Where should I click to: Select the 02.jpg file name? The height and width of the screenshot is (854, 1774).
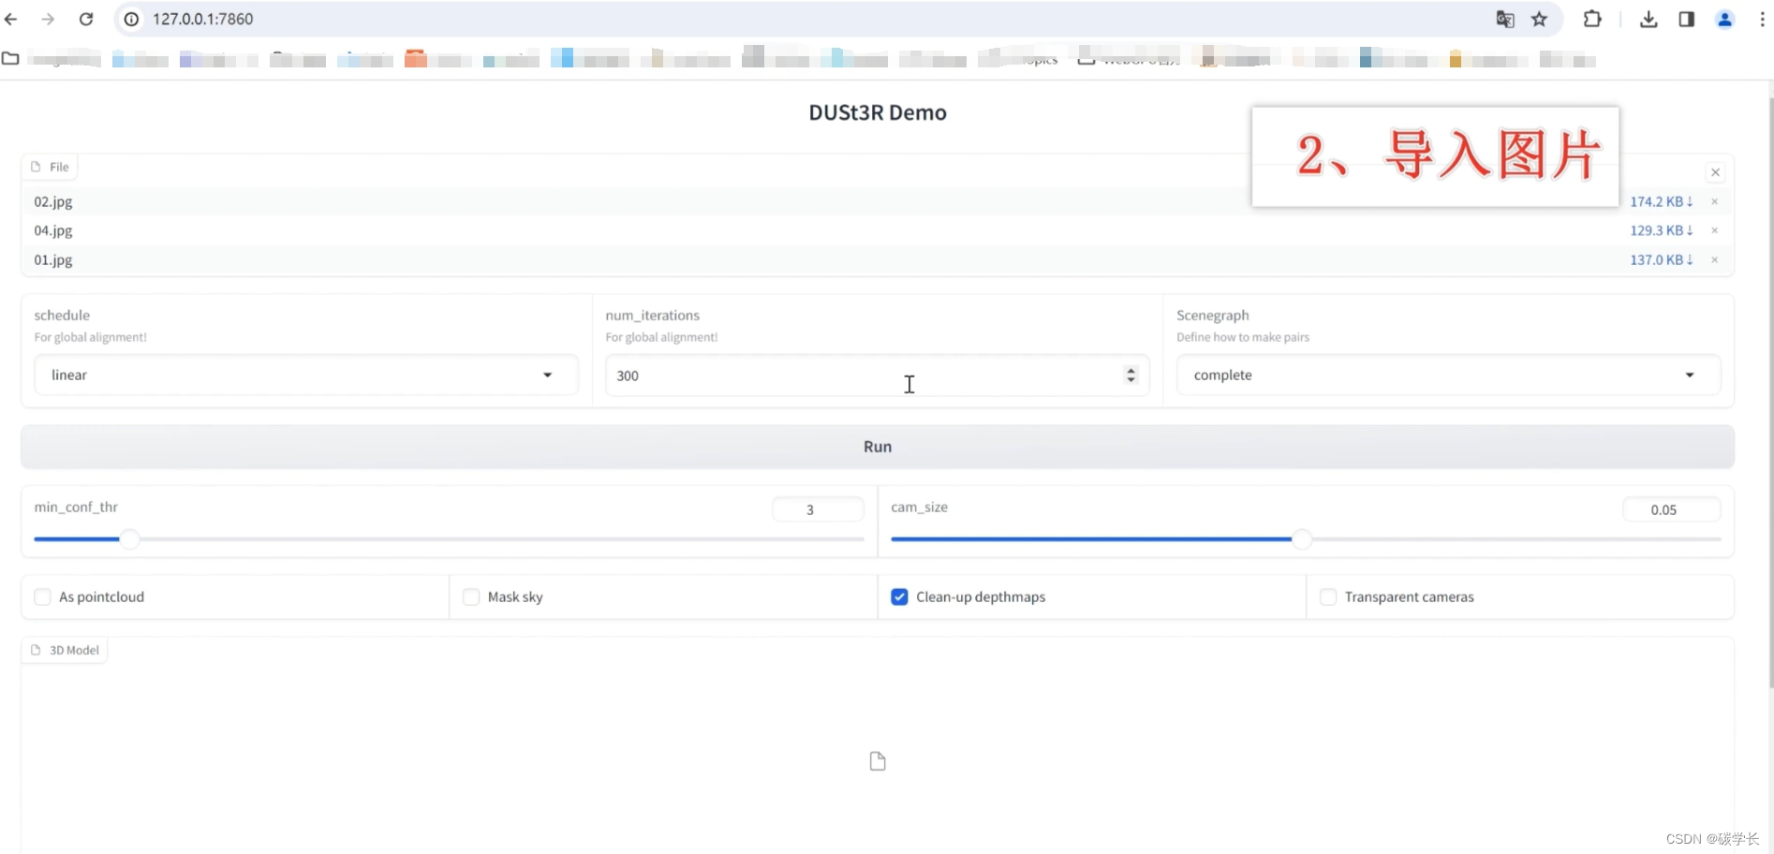tap(53, 201)
